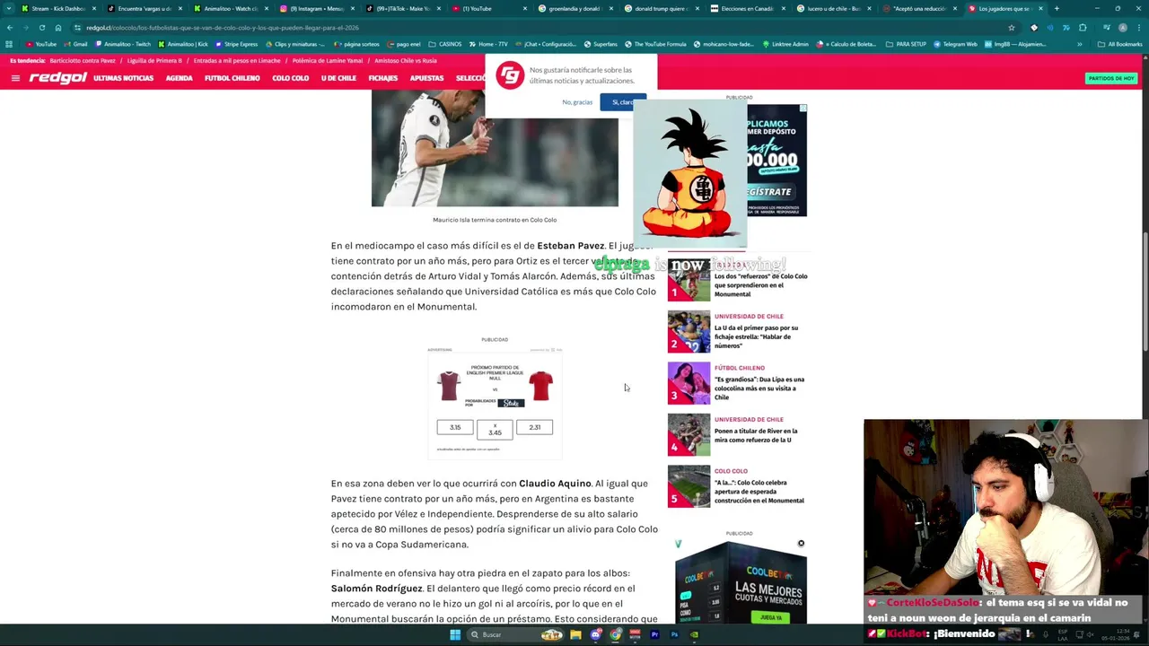1149x646 pixels.
Task: Open AGENDA in redgol navigation
Action: coord(179,78)
